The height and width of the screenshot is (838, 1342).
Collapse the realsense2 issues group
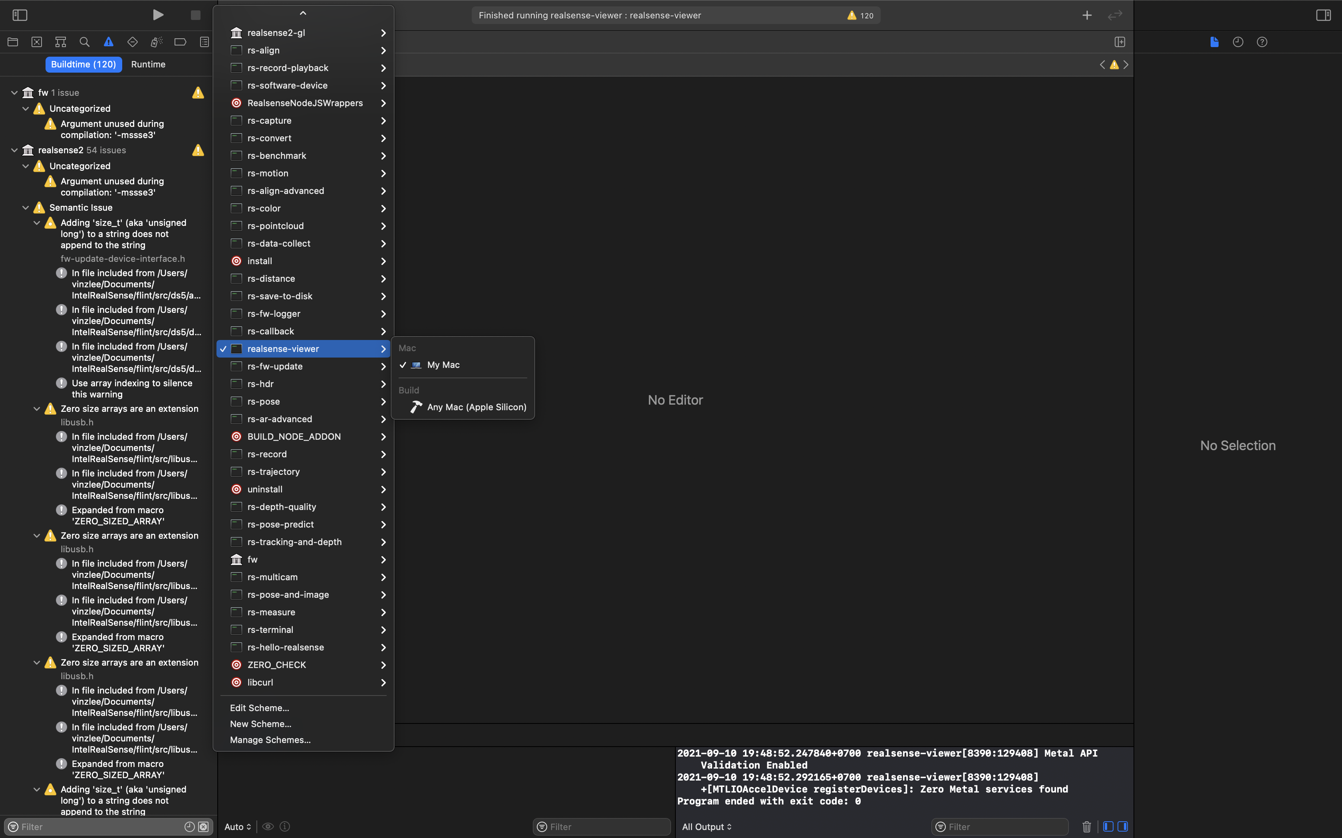tap(14, 150)
